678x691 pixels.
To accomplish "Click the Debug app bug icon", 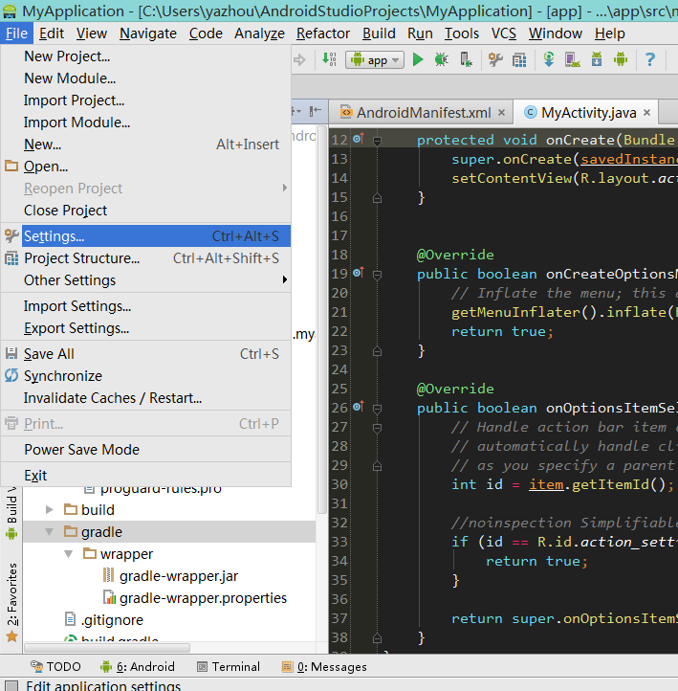I will [x=441, y=59].
